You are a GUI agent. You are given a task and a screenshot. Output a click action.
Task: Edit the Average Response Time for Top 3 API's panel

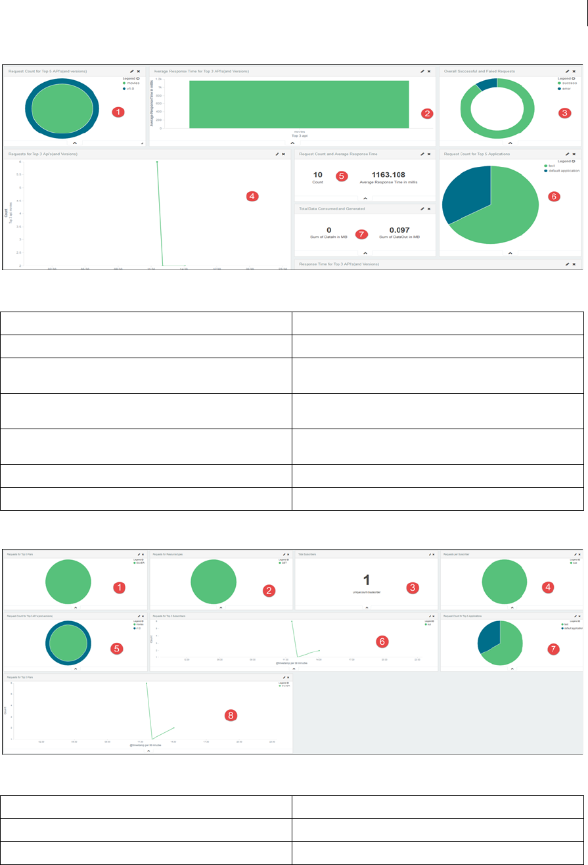422,71
